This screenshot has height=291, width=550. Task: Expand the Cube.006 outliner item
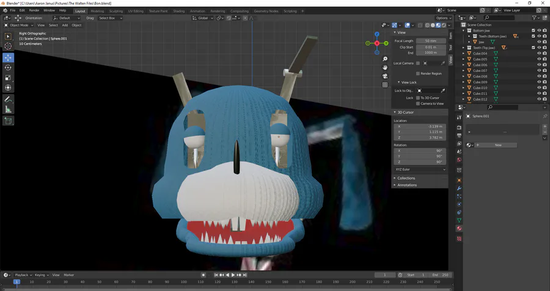(463, 65)
